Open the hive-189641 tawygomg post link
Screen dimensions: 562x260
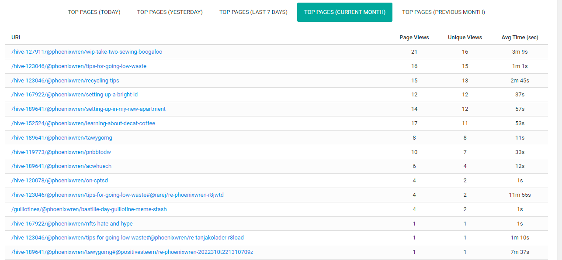click(x=62, y=138)
